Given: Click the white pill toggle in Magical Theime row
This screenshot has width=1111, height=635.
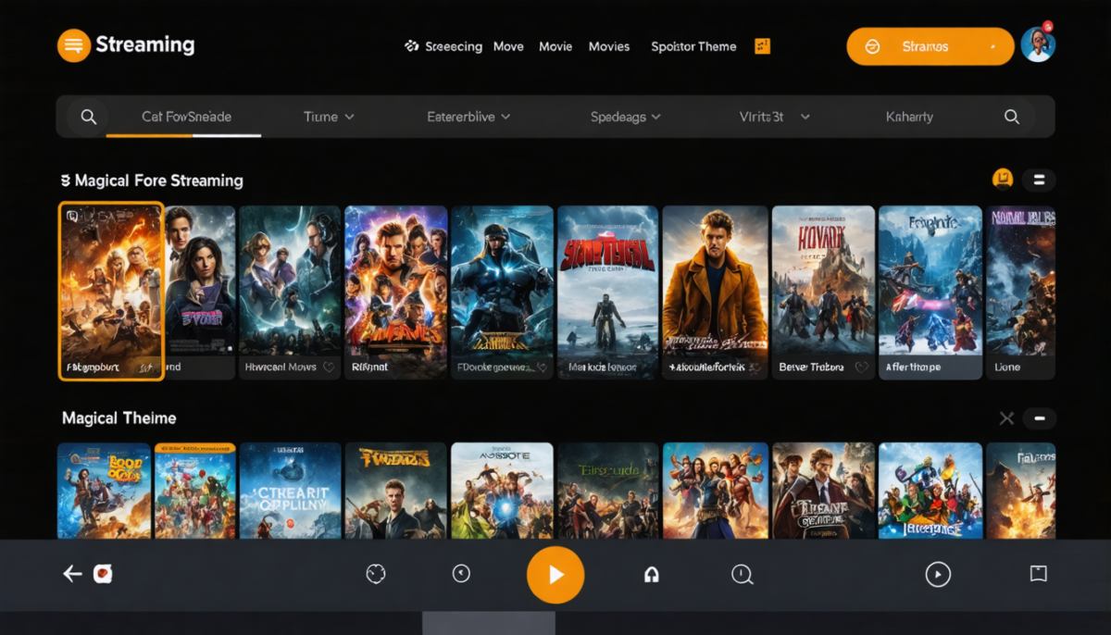Looking at the screenshot, I should click(1039, 418).
